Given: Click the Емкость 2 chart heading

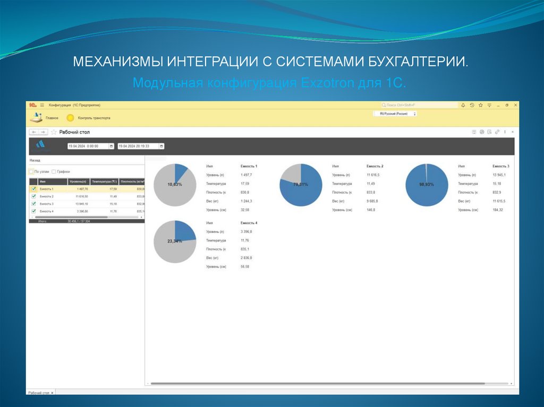Looking at the screenshot, I should click(x=375, y=166).
